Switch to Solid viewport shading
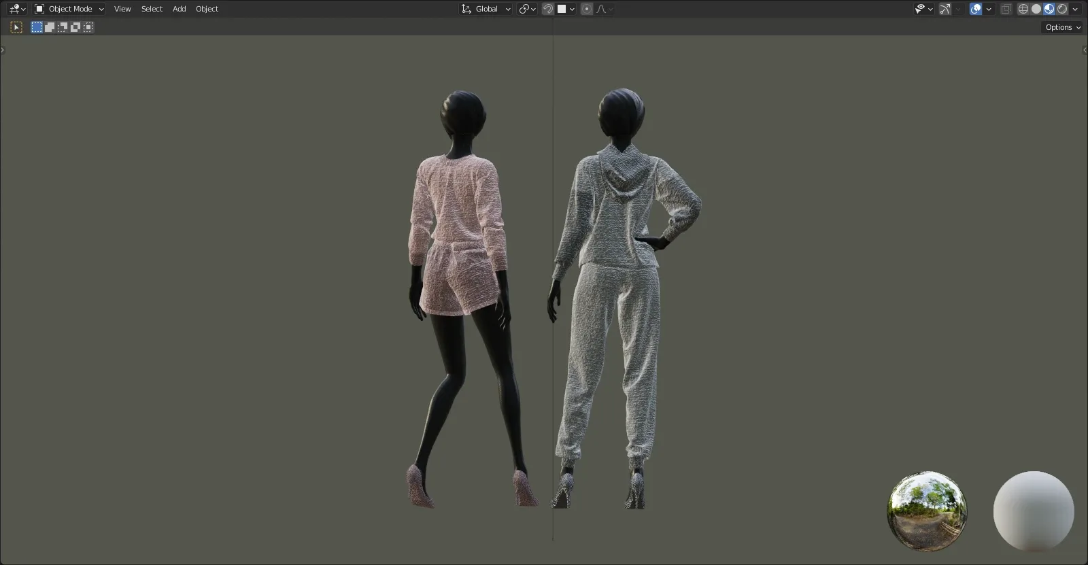Image resolution: width=1088 pixels, height=565 pixels. pyautogui.click(x=1036, y=9)
